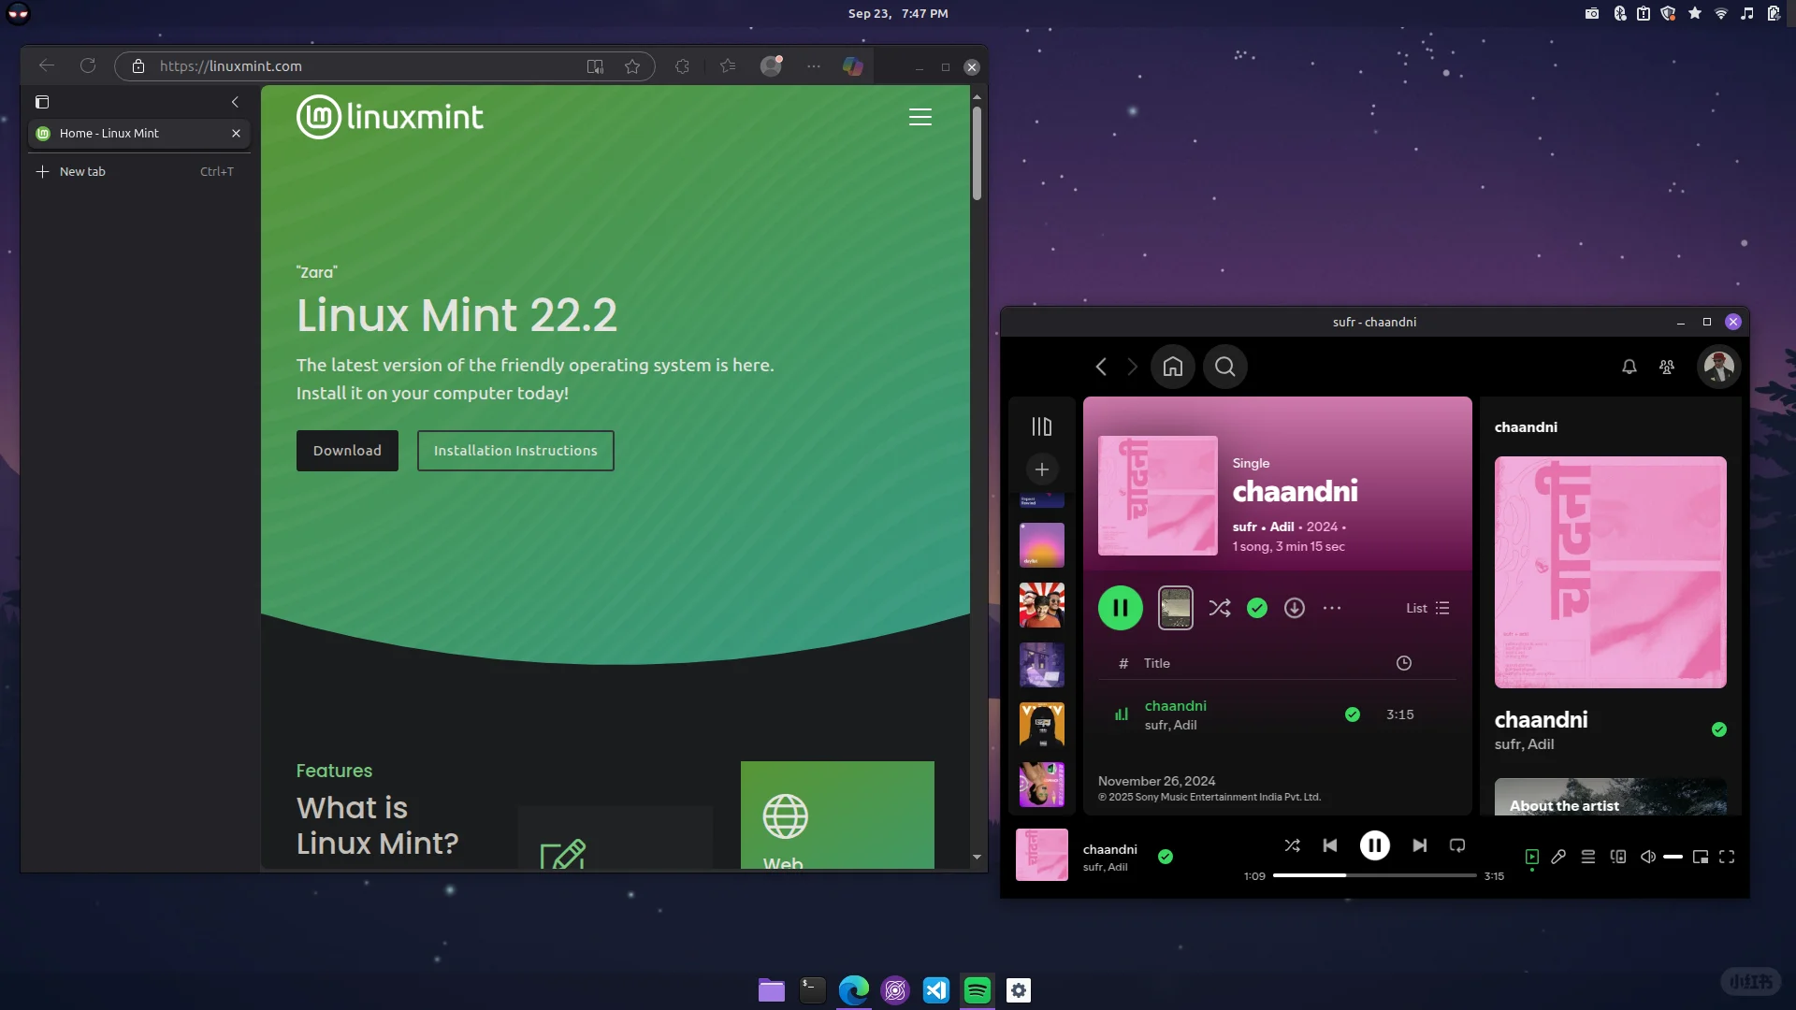This screenshot has width=1796, height=1010.
Task: Open the browser extensions puzzle icon
Action: [x=682, y=66]
